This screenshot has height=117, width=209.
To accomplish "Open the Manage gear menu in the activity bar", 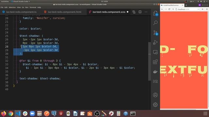I will coord(155,105).
